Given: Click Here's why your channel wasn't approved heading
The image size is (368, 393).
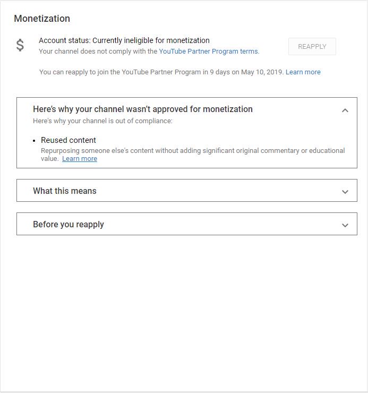Looking at the screenshot, I should click(143, 109).
